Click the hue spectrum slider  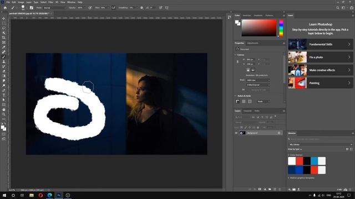tap(281, 28)
